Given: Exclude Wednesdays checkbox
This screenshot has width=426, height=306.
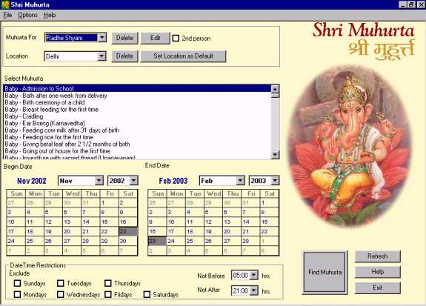Looking at the screenshot, I should click(x=60, y=294).
